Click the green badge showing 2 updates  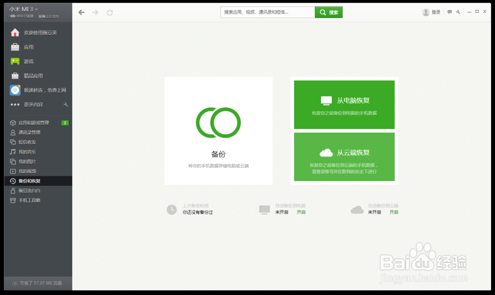[x=65, y=123]
